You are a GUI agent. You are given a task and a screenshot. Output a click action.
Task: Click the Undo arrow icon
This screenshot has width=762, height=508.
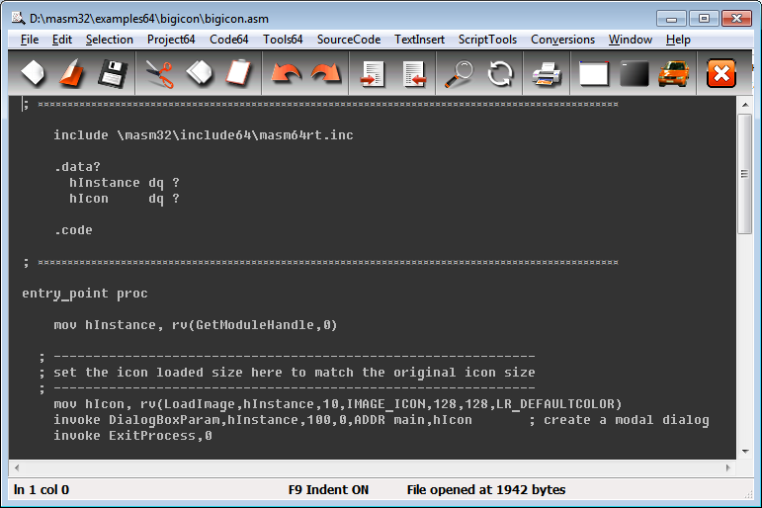coord(286,73)
